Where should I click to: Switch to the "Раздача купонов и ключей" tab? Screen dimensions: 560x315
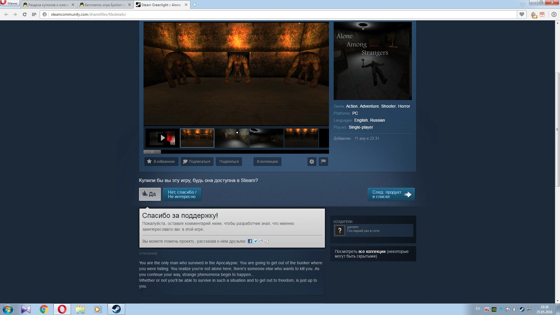tap(48, 5)
